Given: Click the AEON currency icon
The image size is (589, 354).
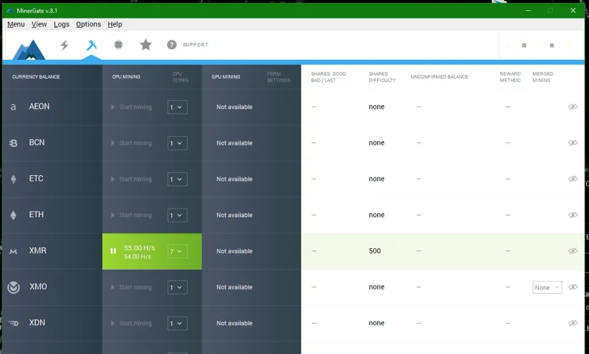Looking at the screenshot, I should (x=13, y=107).
